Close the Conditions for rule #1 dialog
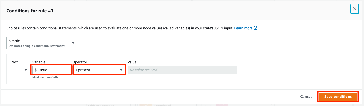This screenshot has height=106, width=364. 354,9
